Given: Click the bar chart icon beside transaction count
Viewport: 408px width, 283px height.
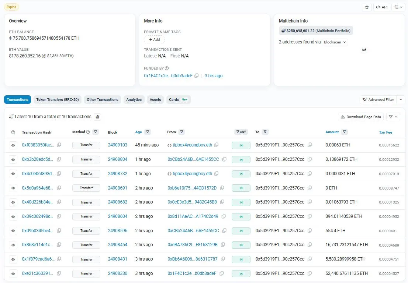Looking at the screenshot, I should click(97, 116).
